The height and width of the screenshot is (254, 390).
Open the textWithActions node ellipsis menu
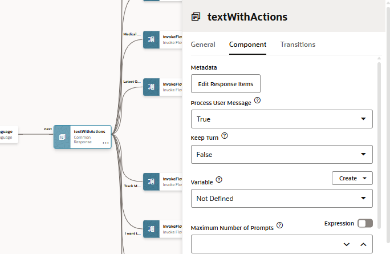pos(105,143)
